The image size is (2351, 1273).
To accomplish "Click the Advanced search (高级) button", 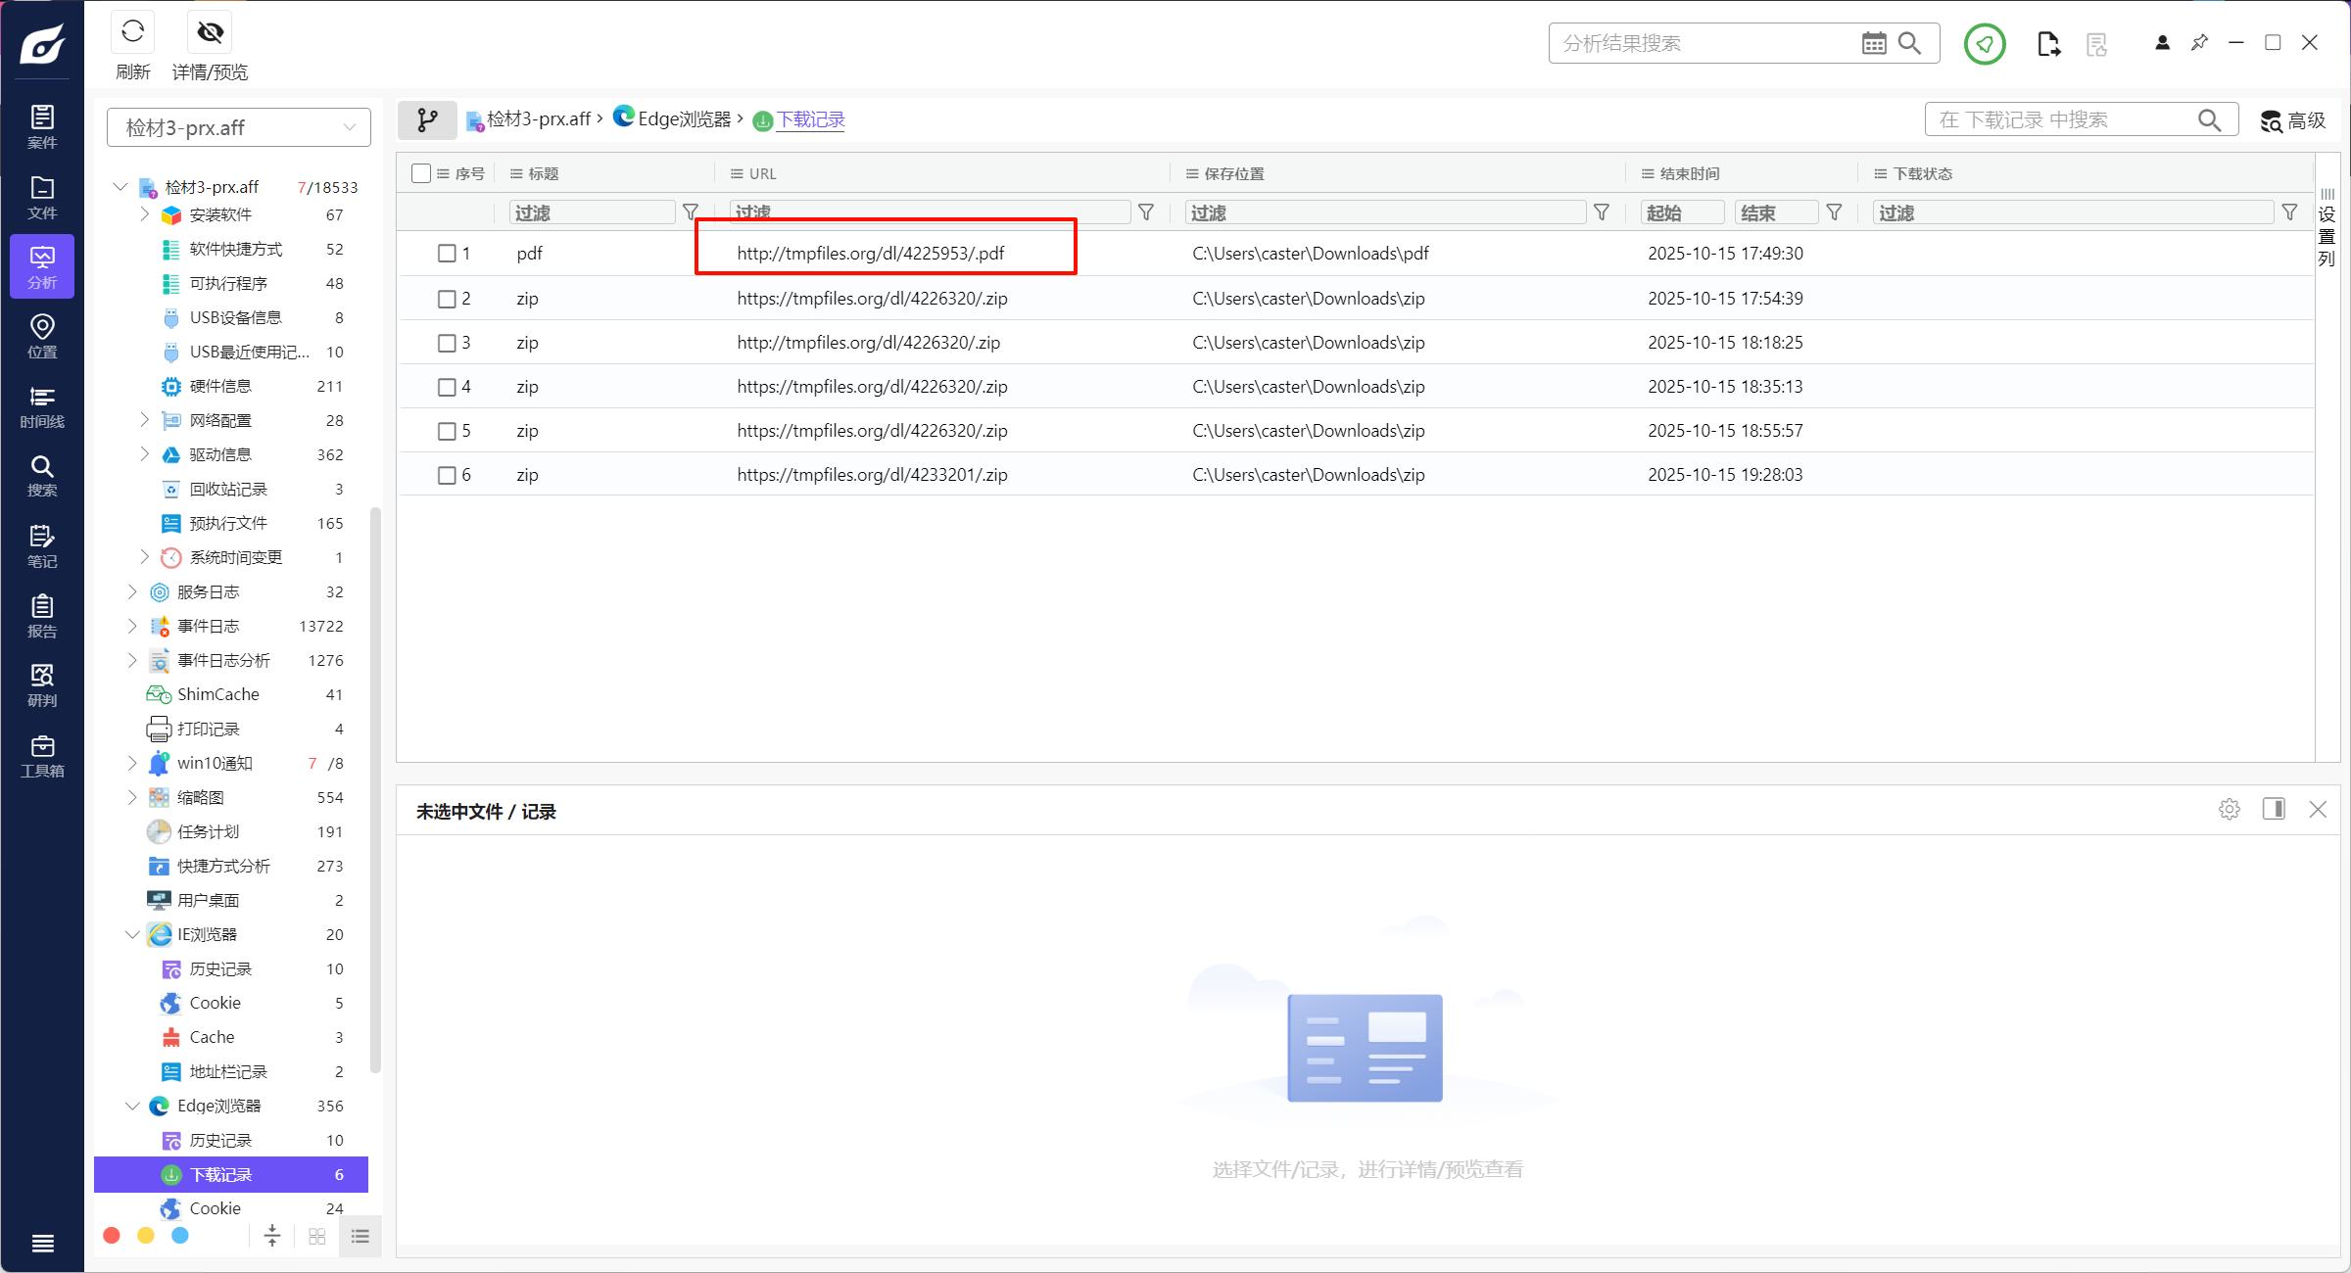I will 2293,120.
